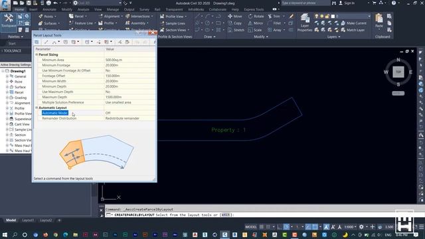Toggle MODEL space button in status bar
This screenshot has height=239, width=425.
(x=251, y=227)
